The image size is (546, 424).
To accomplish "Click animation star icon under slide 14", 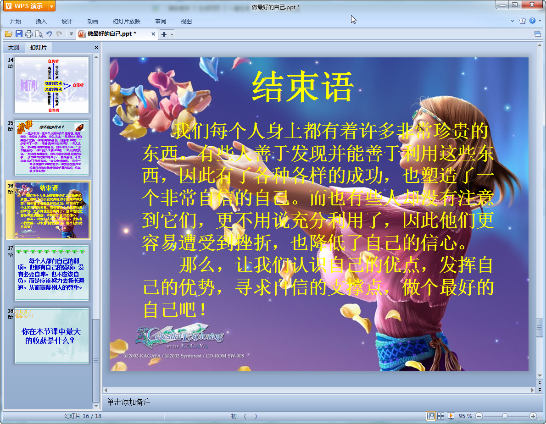I will tap(11, 66).
